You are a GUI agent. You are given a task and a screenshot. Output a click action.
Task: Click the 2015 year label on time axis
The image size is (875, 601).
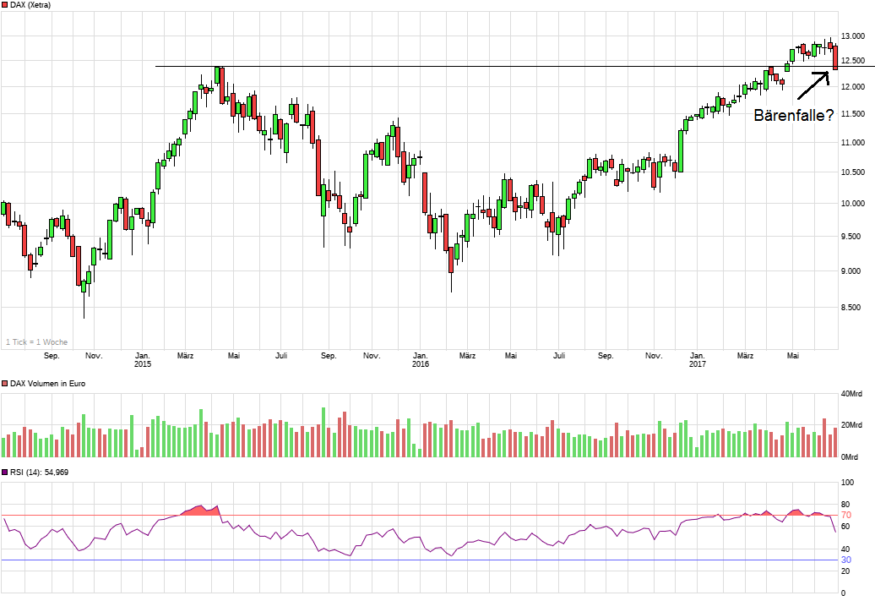coord(142,364)
